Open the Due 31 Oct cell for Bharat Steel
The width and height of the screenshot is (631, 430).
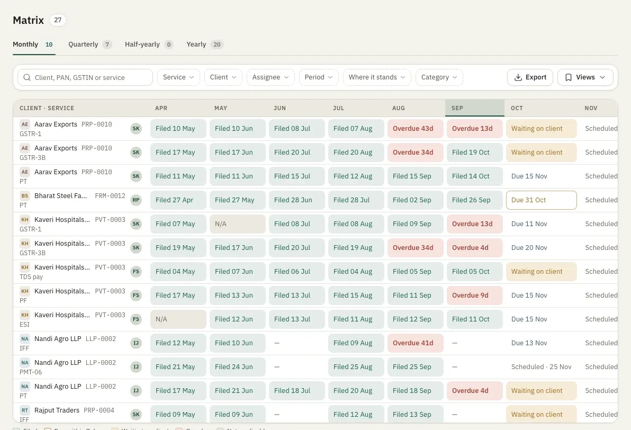(541, 200)
